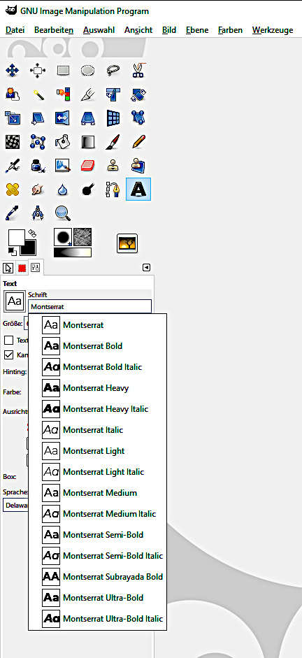Activate the Pencil tool
This screenshot has height=658, width=302.
coord(138,142)
